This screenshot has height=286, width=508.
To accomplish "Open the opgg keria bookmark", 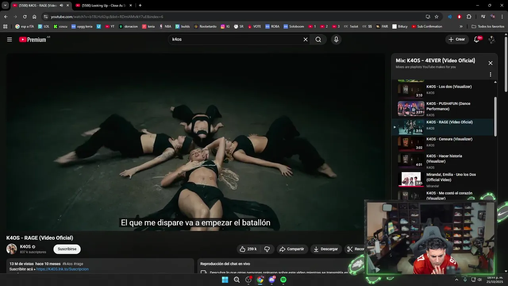I will (82, 27).
